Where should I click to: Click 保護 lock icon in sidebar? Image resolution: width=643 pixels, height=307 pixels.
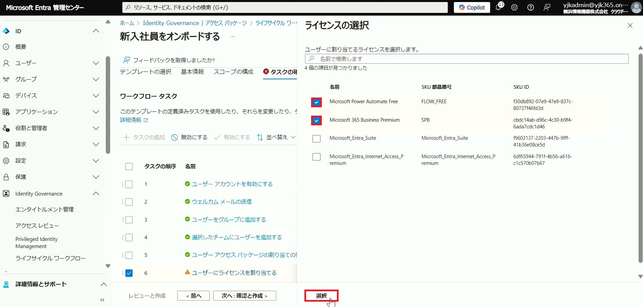6,177
